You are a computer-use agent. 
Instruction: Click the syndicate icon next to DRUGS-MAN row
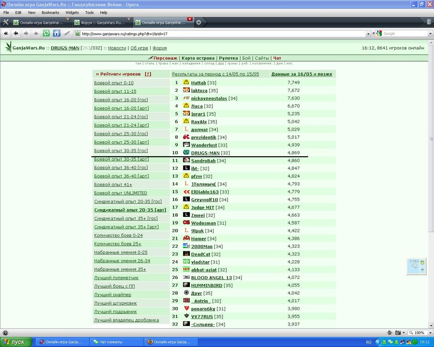186,152
